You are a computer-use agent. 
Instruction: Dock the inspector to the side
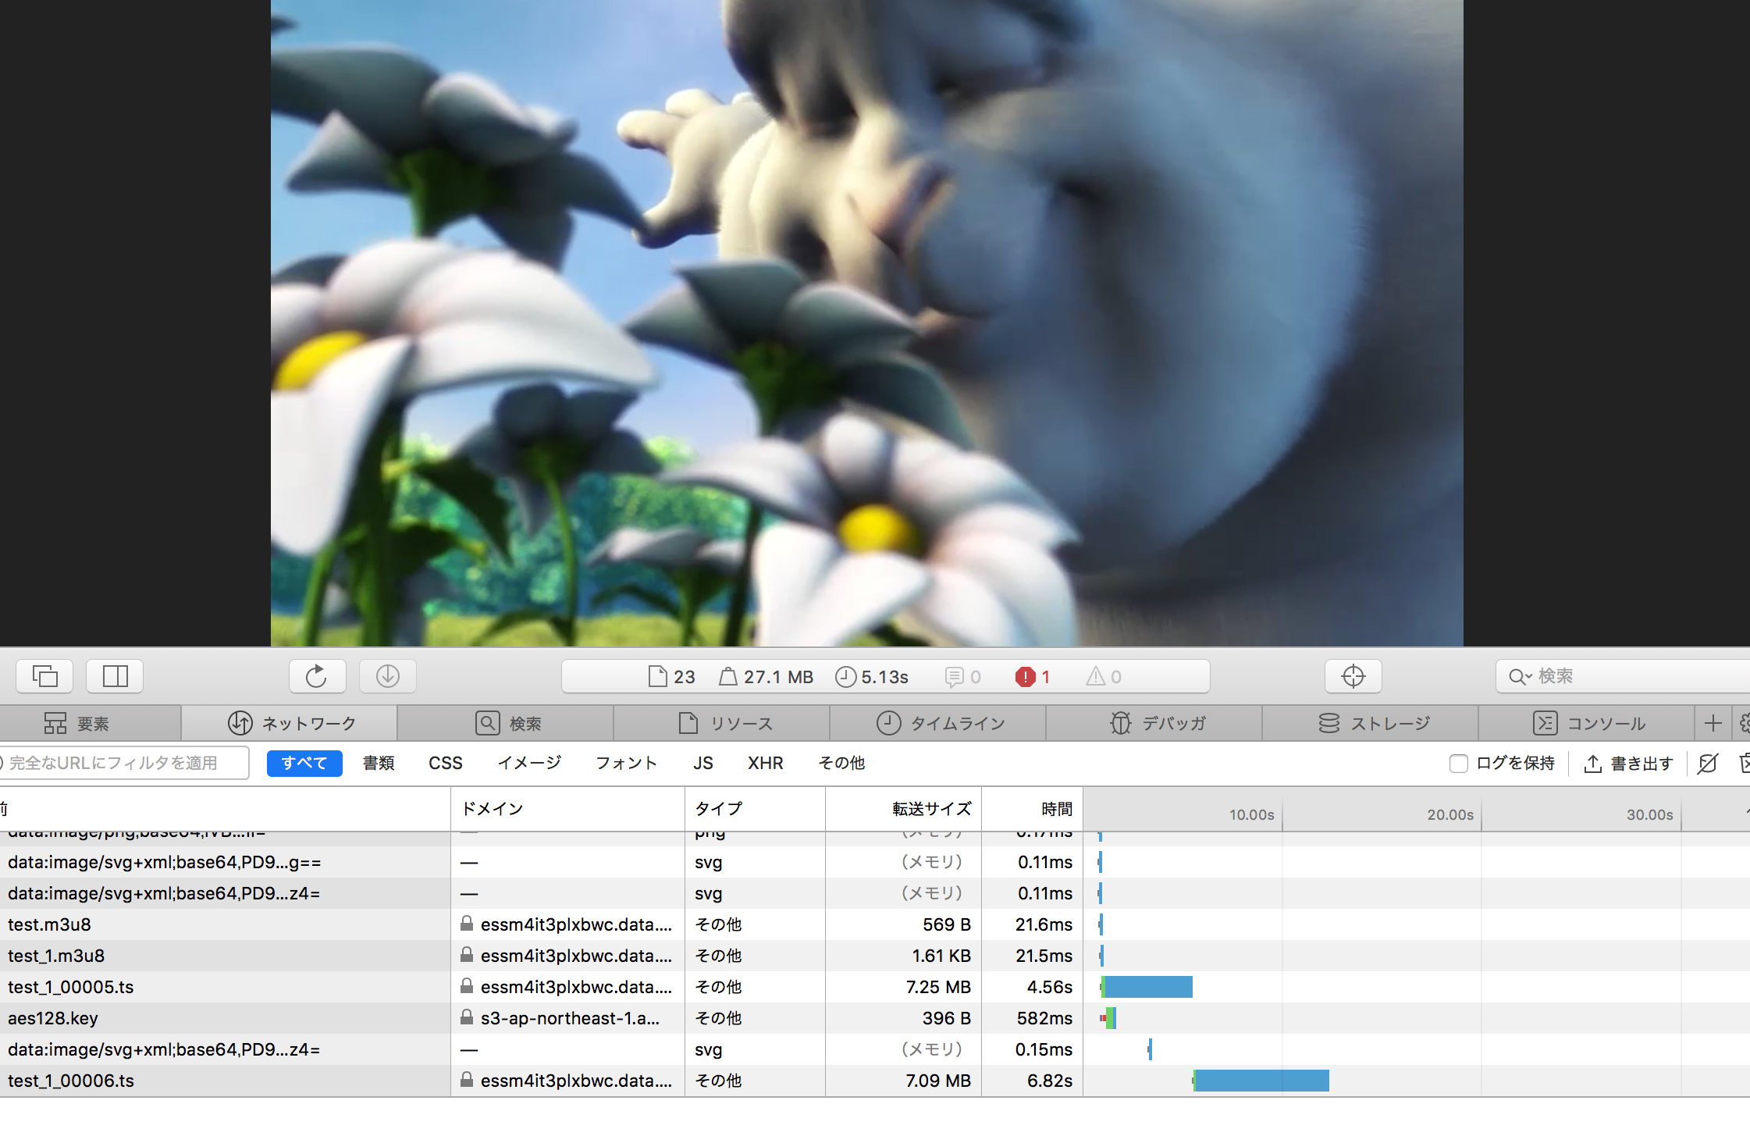[x=115, y=676]
